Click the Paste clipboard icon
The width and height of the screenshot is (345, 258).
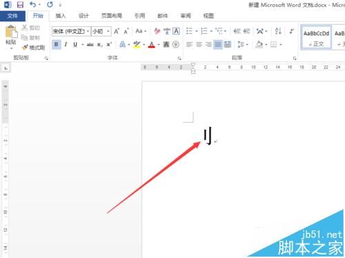pos(11,32)
